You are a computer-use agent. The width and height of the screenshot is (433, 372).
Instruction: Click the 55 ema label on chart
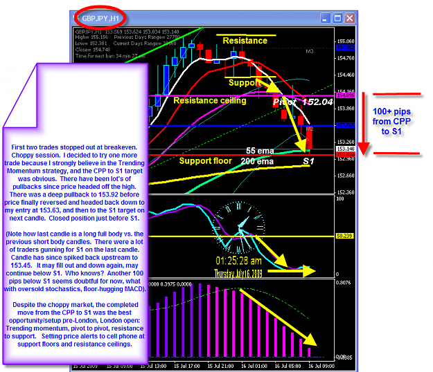tap(260, 151)
